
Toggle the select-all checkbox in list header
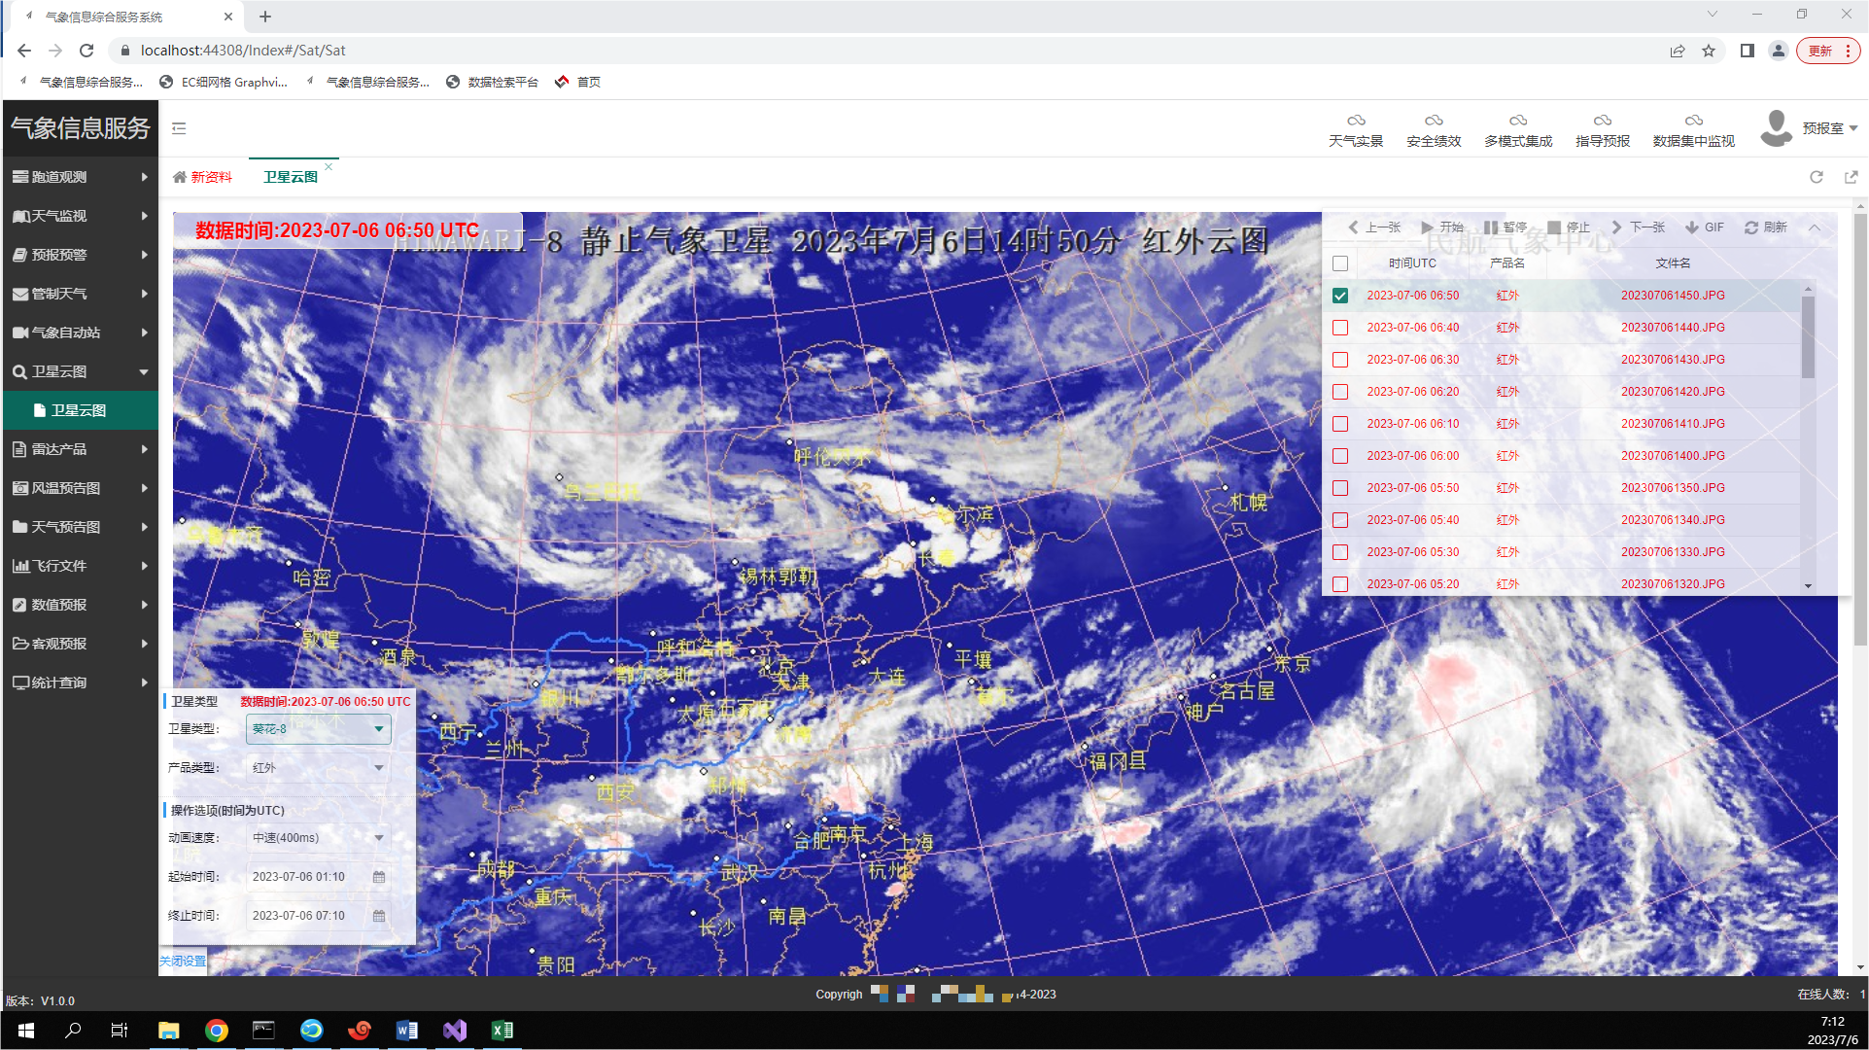pyautogui.click(x=1340, y=263)
